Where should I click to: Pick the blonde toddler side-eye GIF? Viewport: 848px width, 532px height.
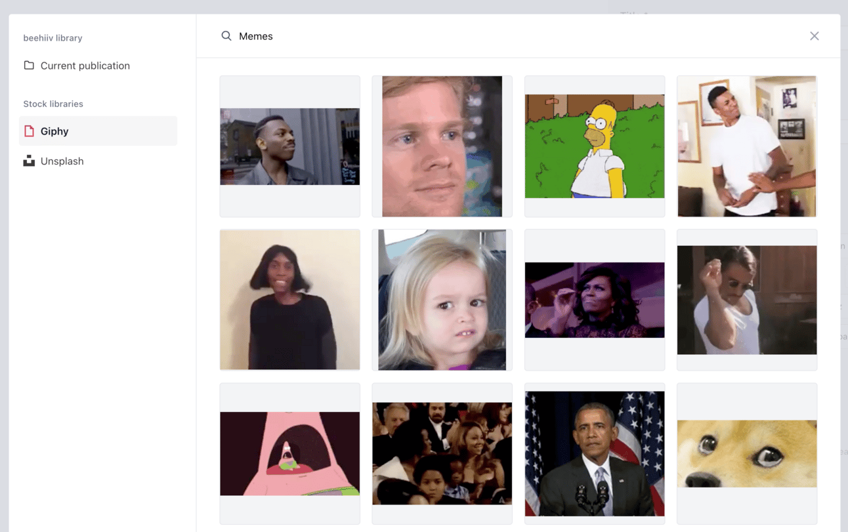(x=442, y=300)
